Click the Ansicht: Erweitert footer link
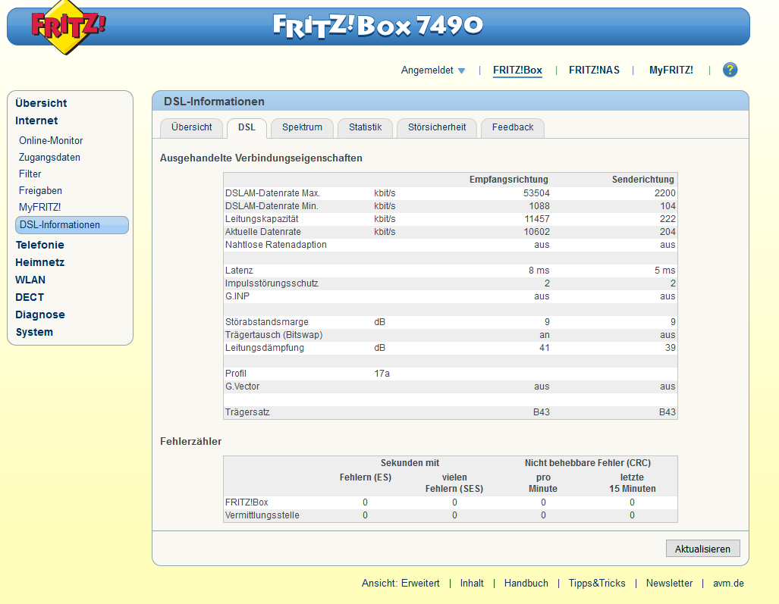This screenshot has width=779, height=604. coord(400,583)
